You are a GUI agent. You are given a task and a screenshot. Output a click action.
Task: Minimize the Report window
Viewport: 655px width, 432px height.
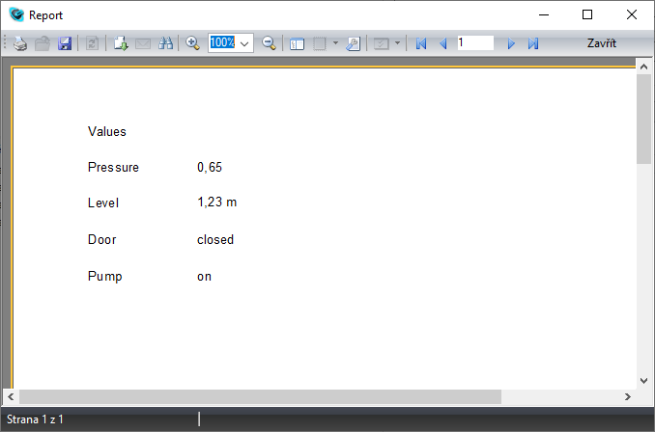544,15
